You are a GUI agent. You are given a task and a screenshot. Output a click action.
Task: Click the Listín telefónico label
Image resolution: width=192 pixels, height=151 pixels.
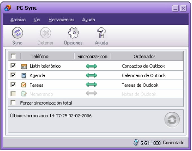[45, 66]
